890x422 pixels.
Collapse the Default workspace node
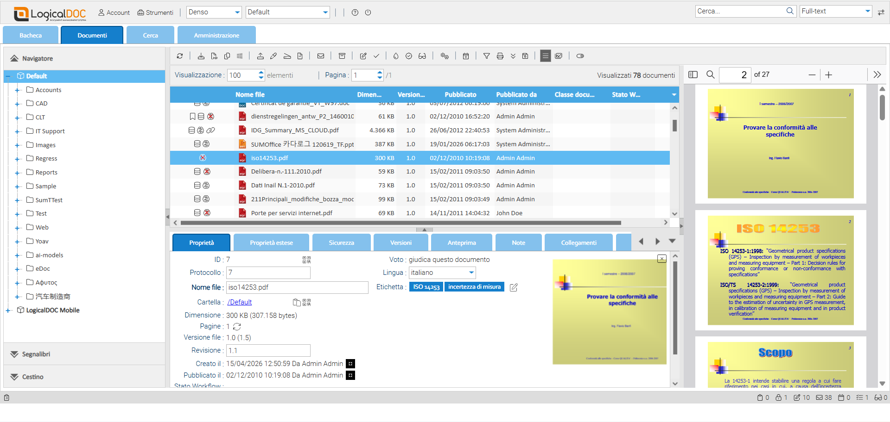pyautogui.click(x=8, y=76)
